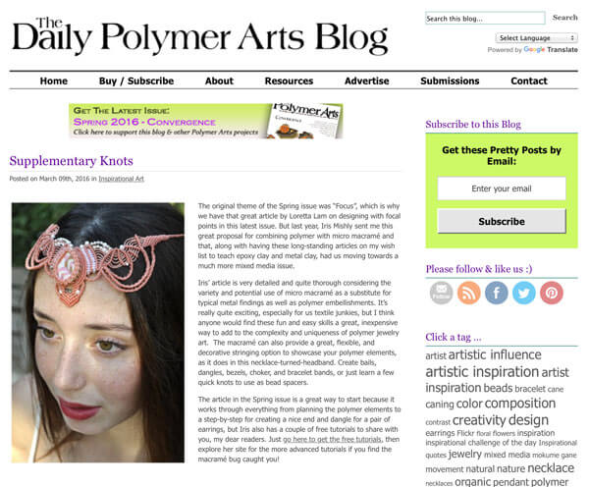This screenshot has height=487, width=589.
Task: Go to the Home menu item
Action: pyautogui.click(x=54, y=81)
